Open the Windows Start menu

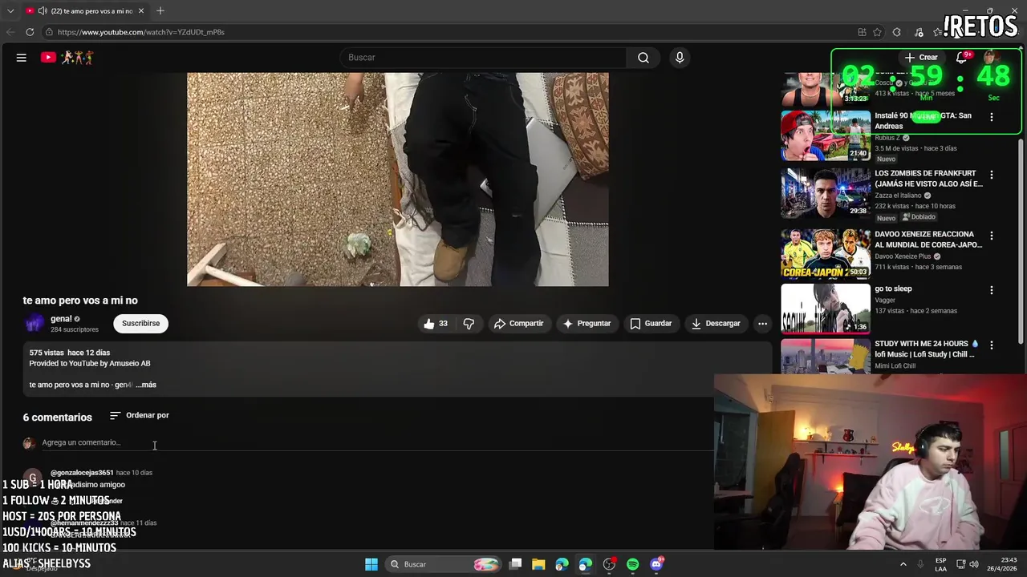click(x=371, y=565)
